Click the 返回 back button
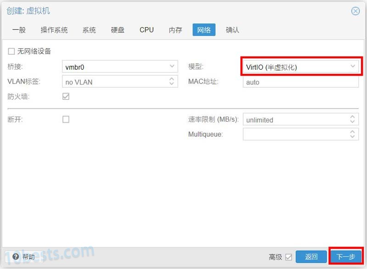 point(311,257)
